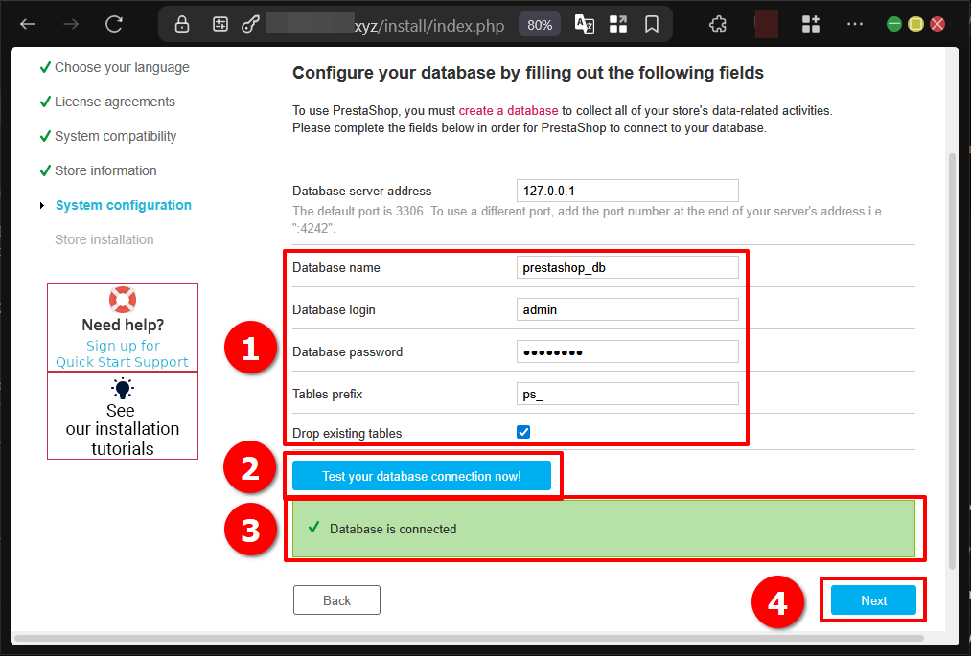Open the browser extensions puzzle icon

717,24
